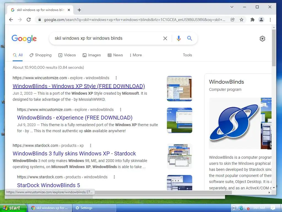Open the Extensions puzzle icon

tap(253, 20)
